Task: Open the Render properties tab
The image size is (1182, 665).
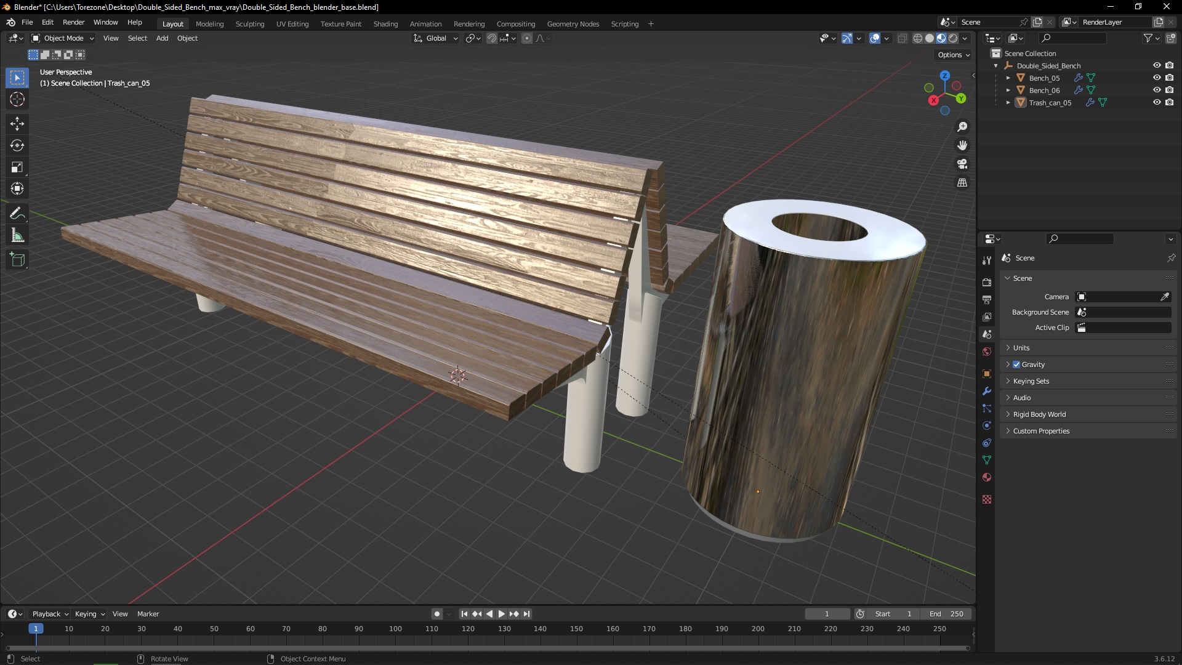Action: pyautogui.click(x=987, y=282)
